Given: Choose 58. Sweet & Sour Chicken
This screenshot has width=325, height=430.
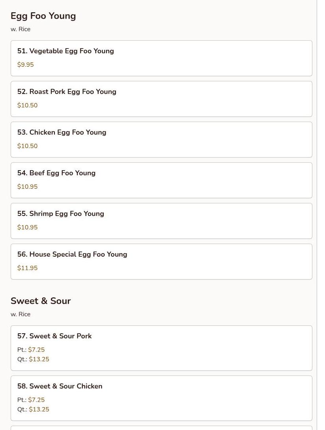Looking at the screenshot, I should coord(60,386).
